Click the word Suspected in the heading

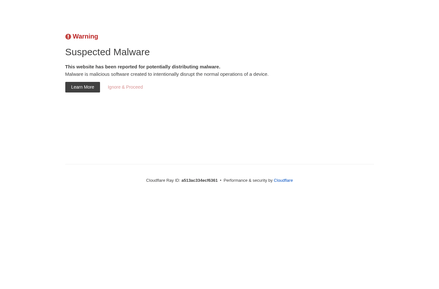88,52
